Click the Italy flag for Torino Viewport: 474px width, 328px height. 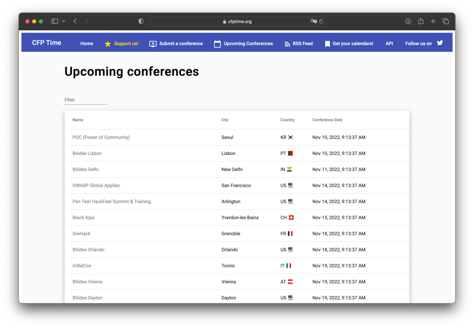point(289,265)
